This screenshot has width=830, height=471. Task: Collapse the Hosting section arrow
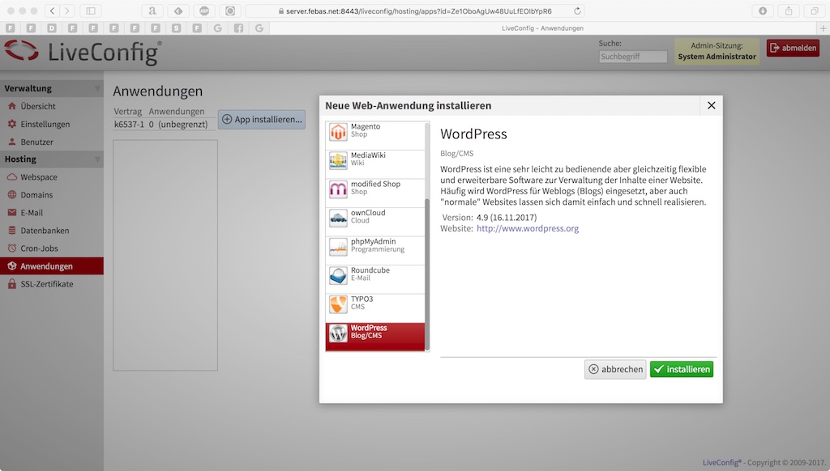click(x=97, y=159)
